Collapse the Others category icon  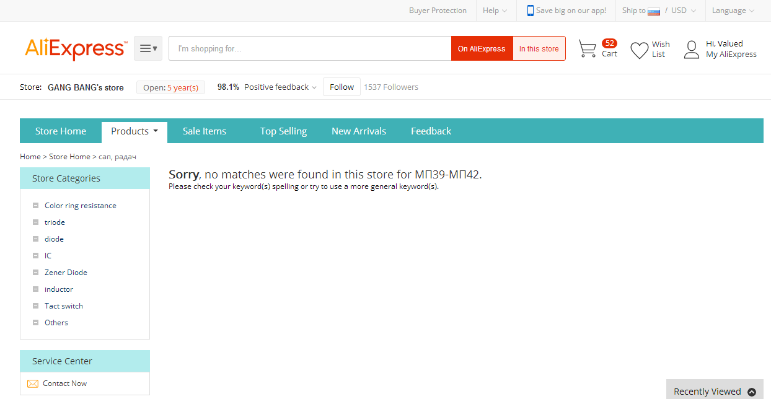pyautogui.click(x=36, y=323)
